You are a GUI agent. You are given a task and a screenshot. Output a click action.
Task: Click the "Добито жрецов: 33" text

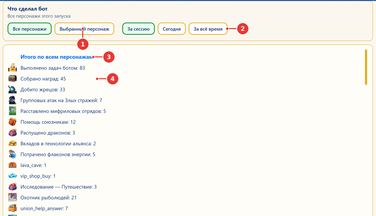[x=43, y=89]
